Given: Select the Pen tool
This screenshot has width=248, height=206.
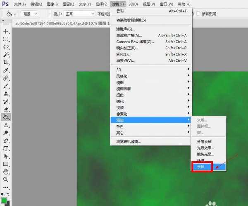Looking at the screenshot, I should (6, 141).
